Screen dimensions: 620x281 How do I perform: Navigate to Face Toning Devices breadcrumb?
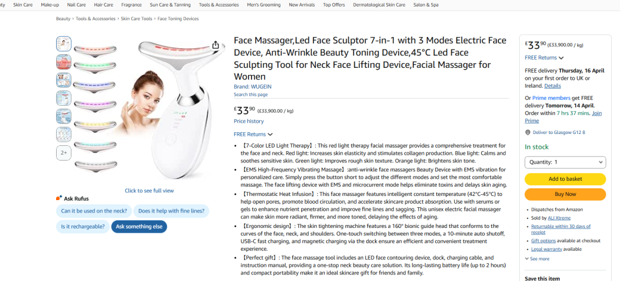(x=178, y=19)
